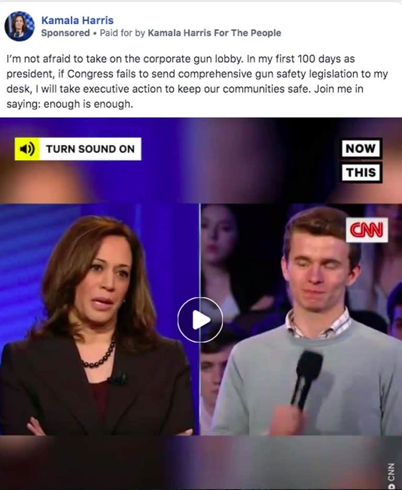402x490 pixels.
Task: Open the Kamala Harris For The People payer link
Action: click(214, 33)
